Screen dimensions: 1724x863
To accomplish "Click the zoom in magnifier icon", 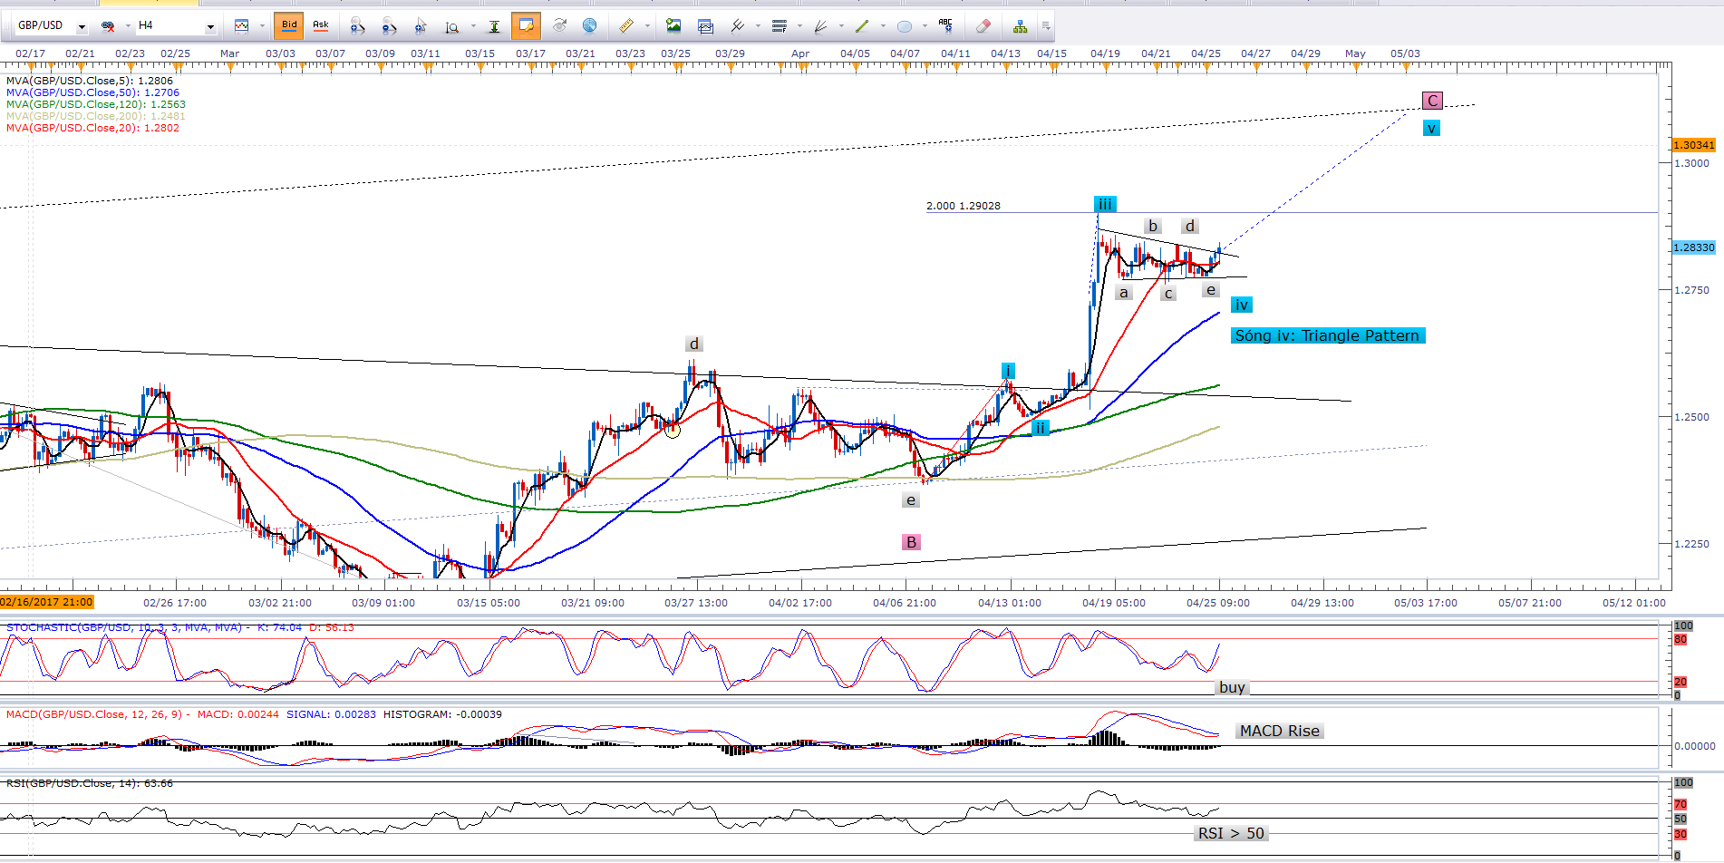I will coord(356,26).
